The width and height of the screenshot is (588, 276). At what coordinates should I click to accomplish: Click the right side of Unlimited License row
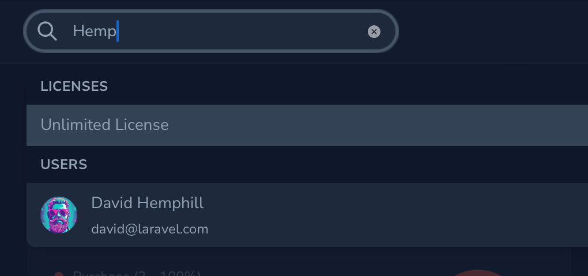pos(519,125)
